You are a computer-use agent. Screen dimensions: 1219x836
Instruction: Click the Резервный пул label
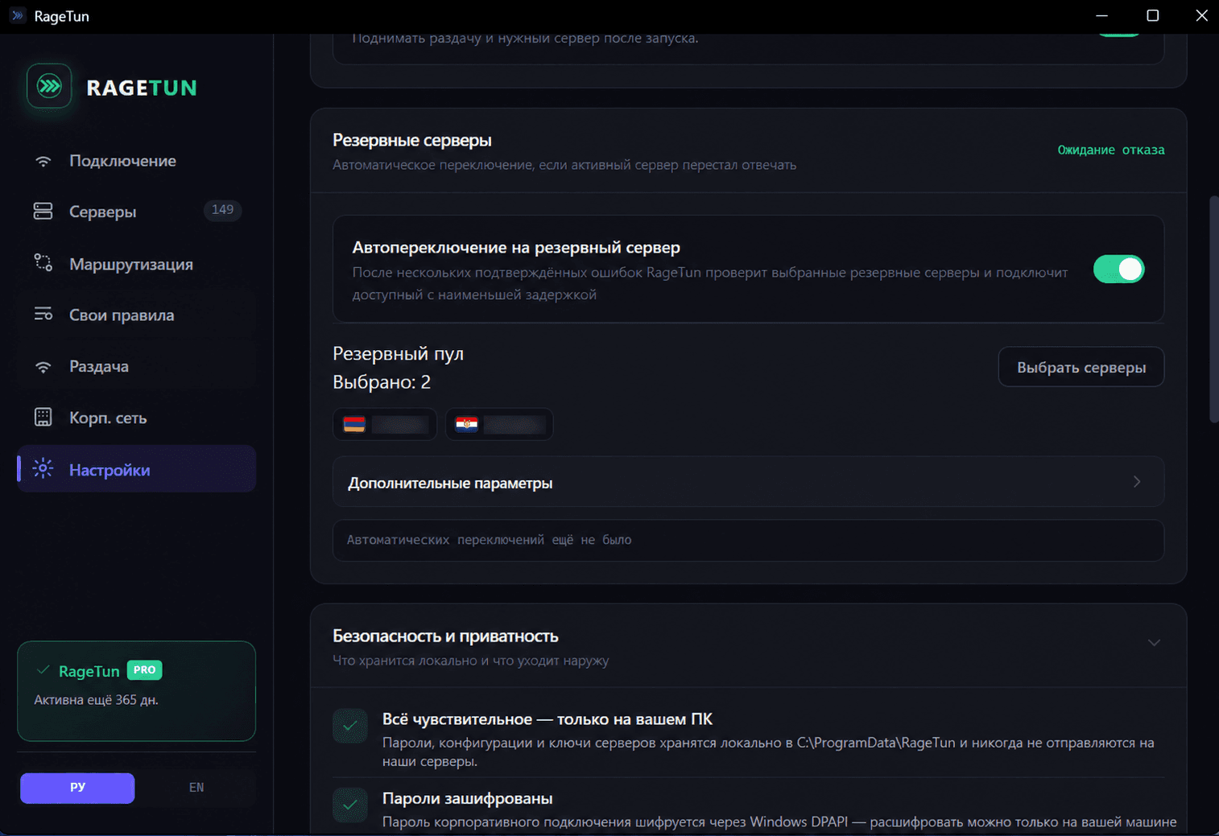[x=398, y=354]
